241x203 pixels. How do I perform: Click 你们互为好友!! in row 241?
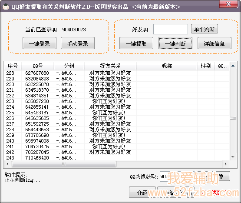110,146
